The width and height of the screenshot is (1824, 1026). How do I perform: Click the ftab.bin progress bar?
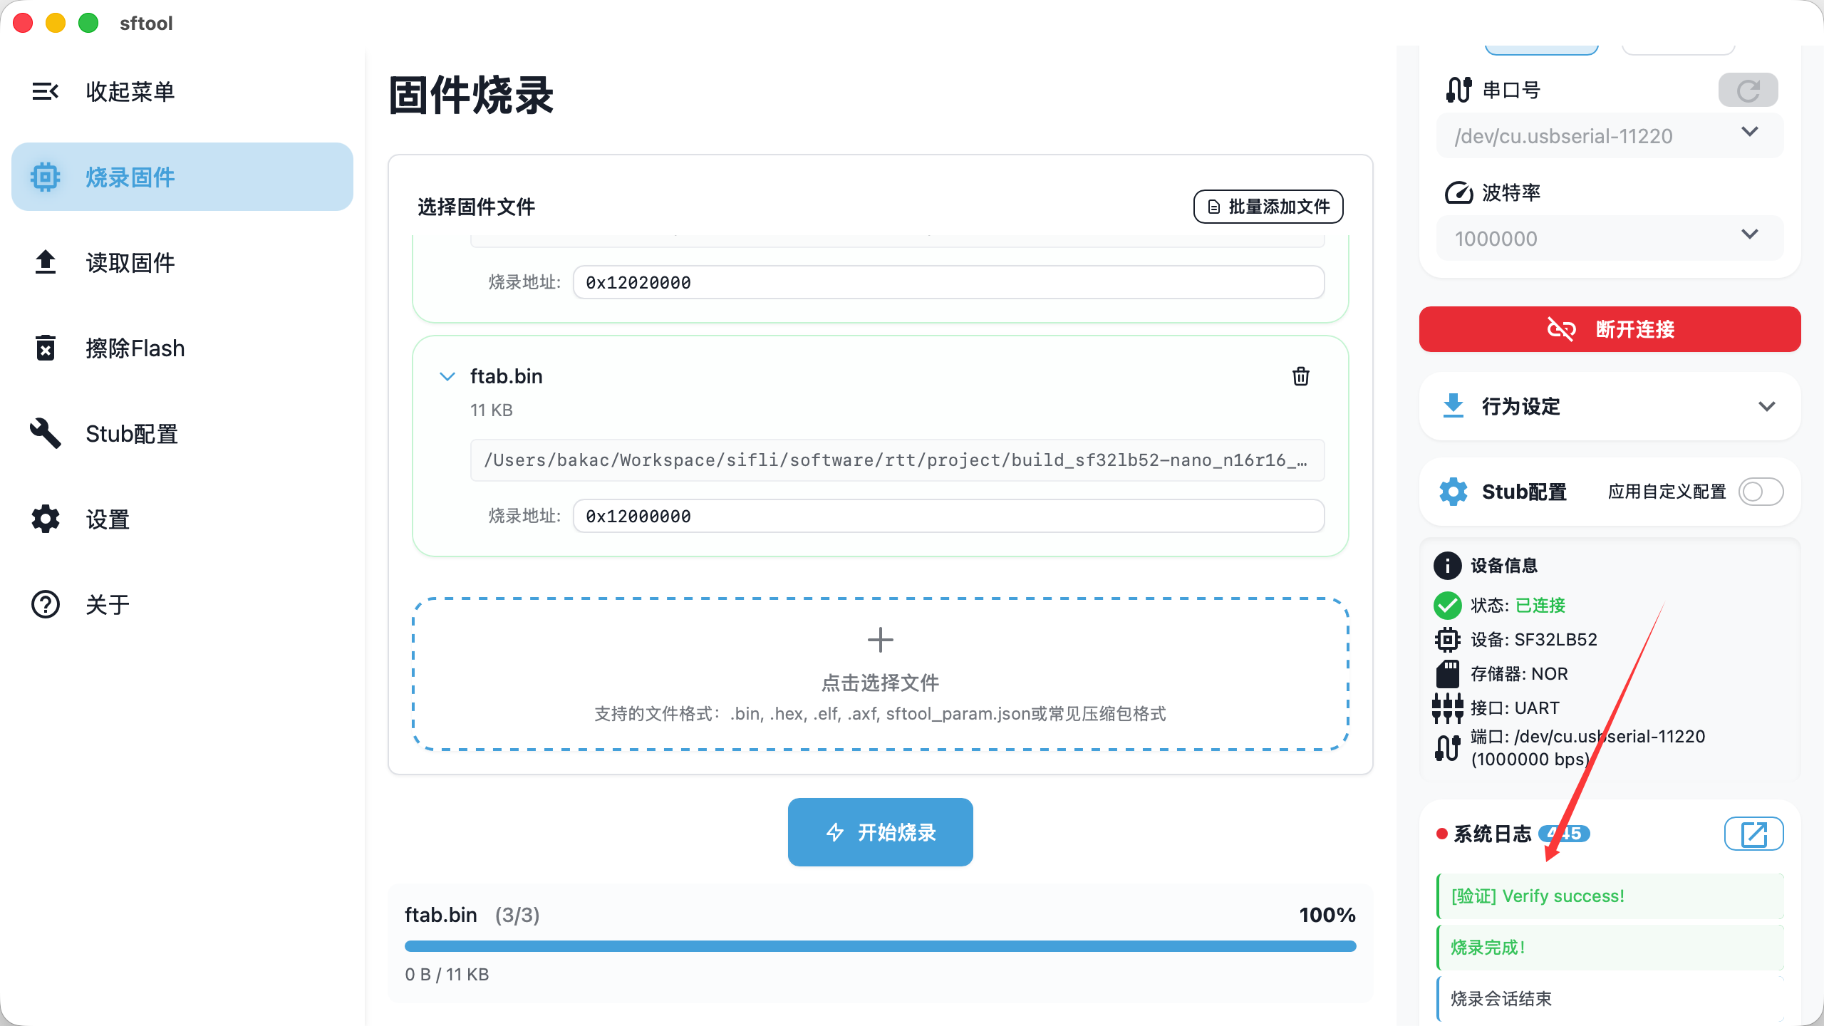pyautogui.click(x=880, y=946)
